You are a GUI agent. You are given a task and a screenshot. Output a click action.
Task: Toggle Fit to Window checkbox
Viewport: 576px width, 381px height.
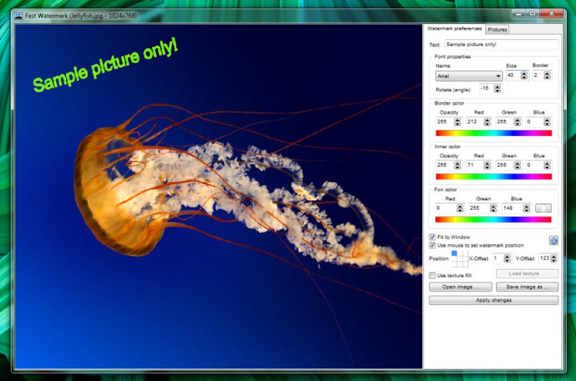[x=433, y=237]
